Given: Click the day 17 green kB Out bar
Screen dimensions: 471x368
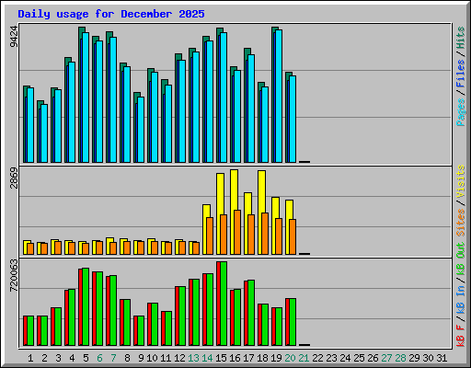Looking at the screenshot, I should [251, 313].
